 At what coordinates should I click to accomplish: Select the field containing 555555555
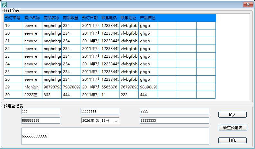pos(40,120)
